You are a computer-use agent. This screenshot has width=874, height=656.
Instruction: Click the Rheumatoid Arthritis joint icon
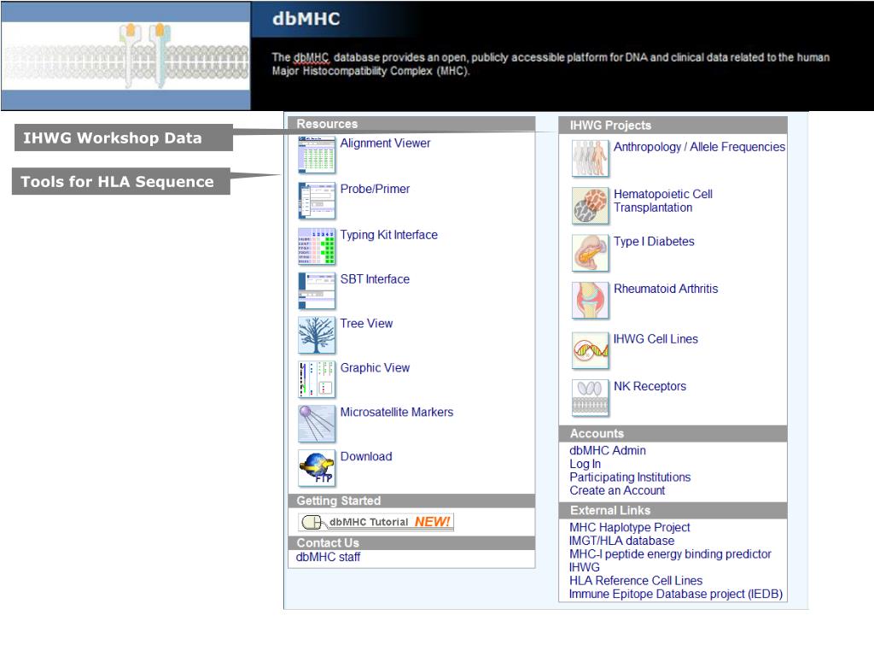(x=591, y=300)
